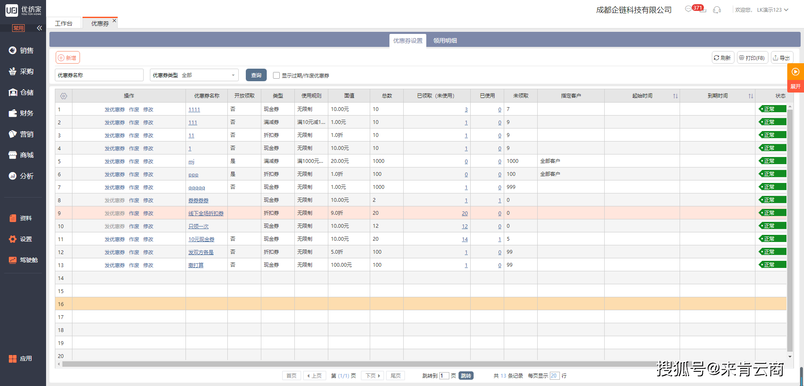Open table column settings gear

(x=64, y=96)
